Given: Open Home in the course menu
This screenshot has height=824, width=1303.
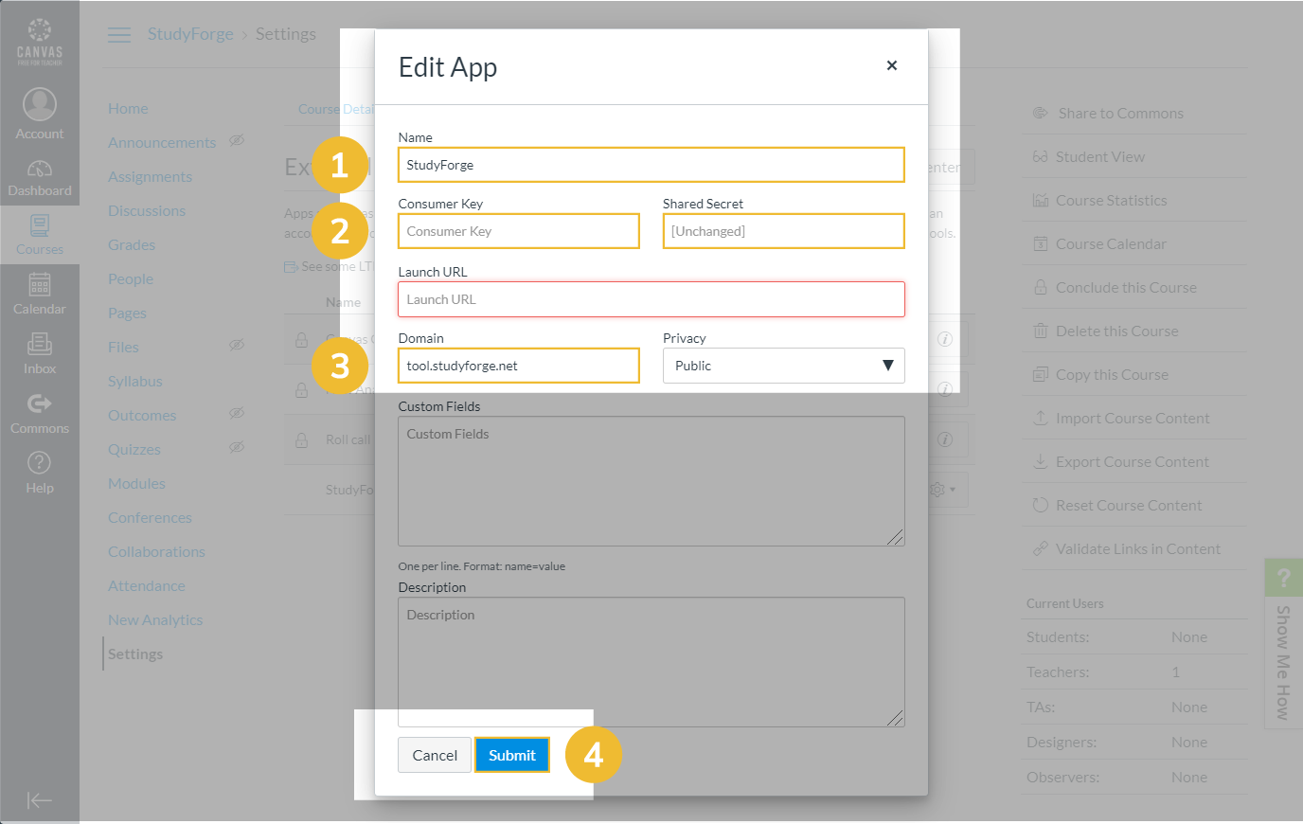Looking at the screenshot, I should [128, 109].
